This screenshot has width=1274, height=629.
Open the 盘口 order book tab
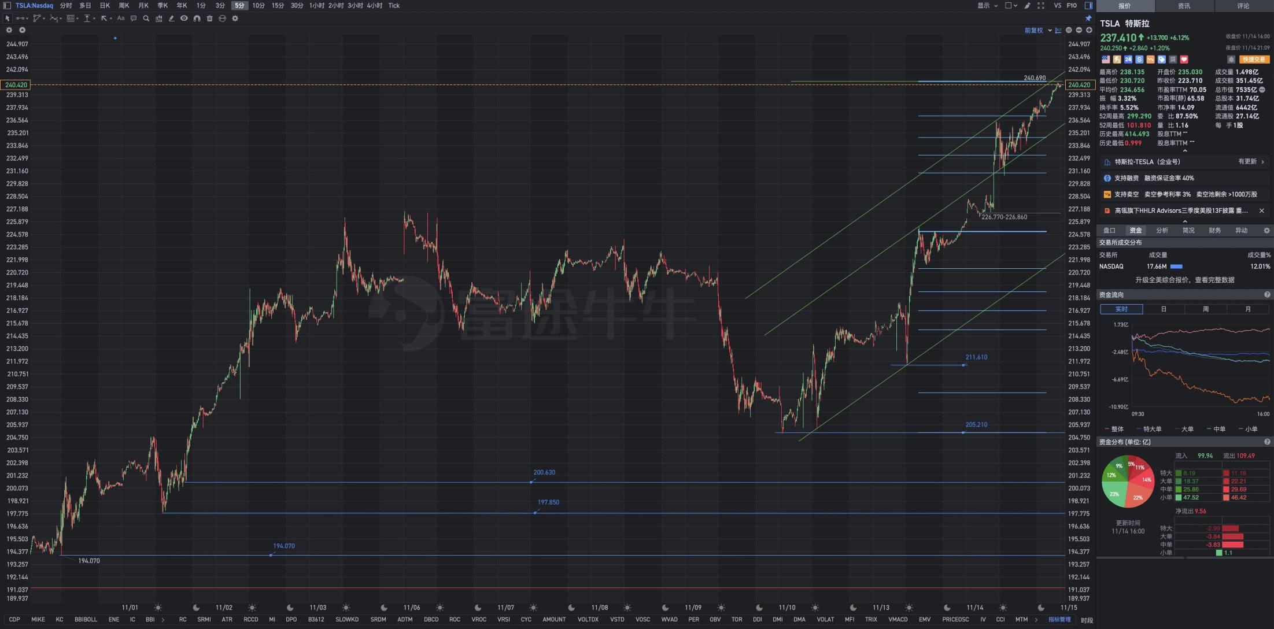(1109, 230)
